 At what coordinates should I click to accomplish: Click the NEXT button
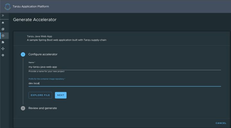pyautogui.click(x=61, y=95)
